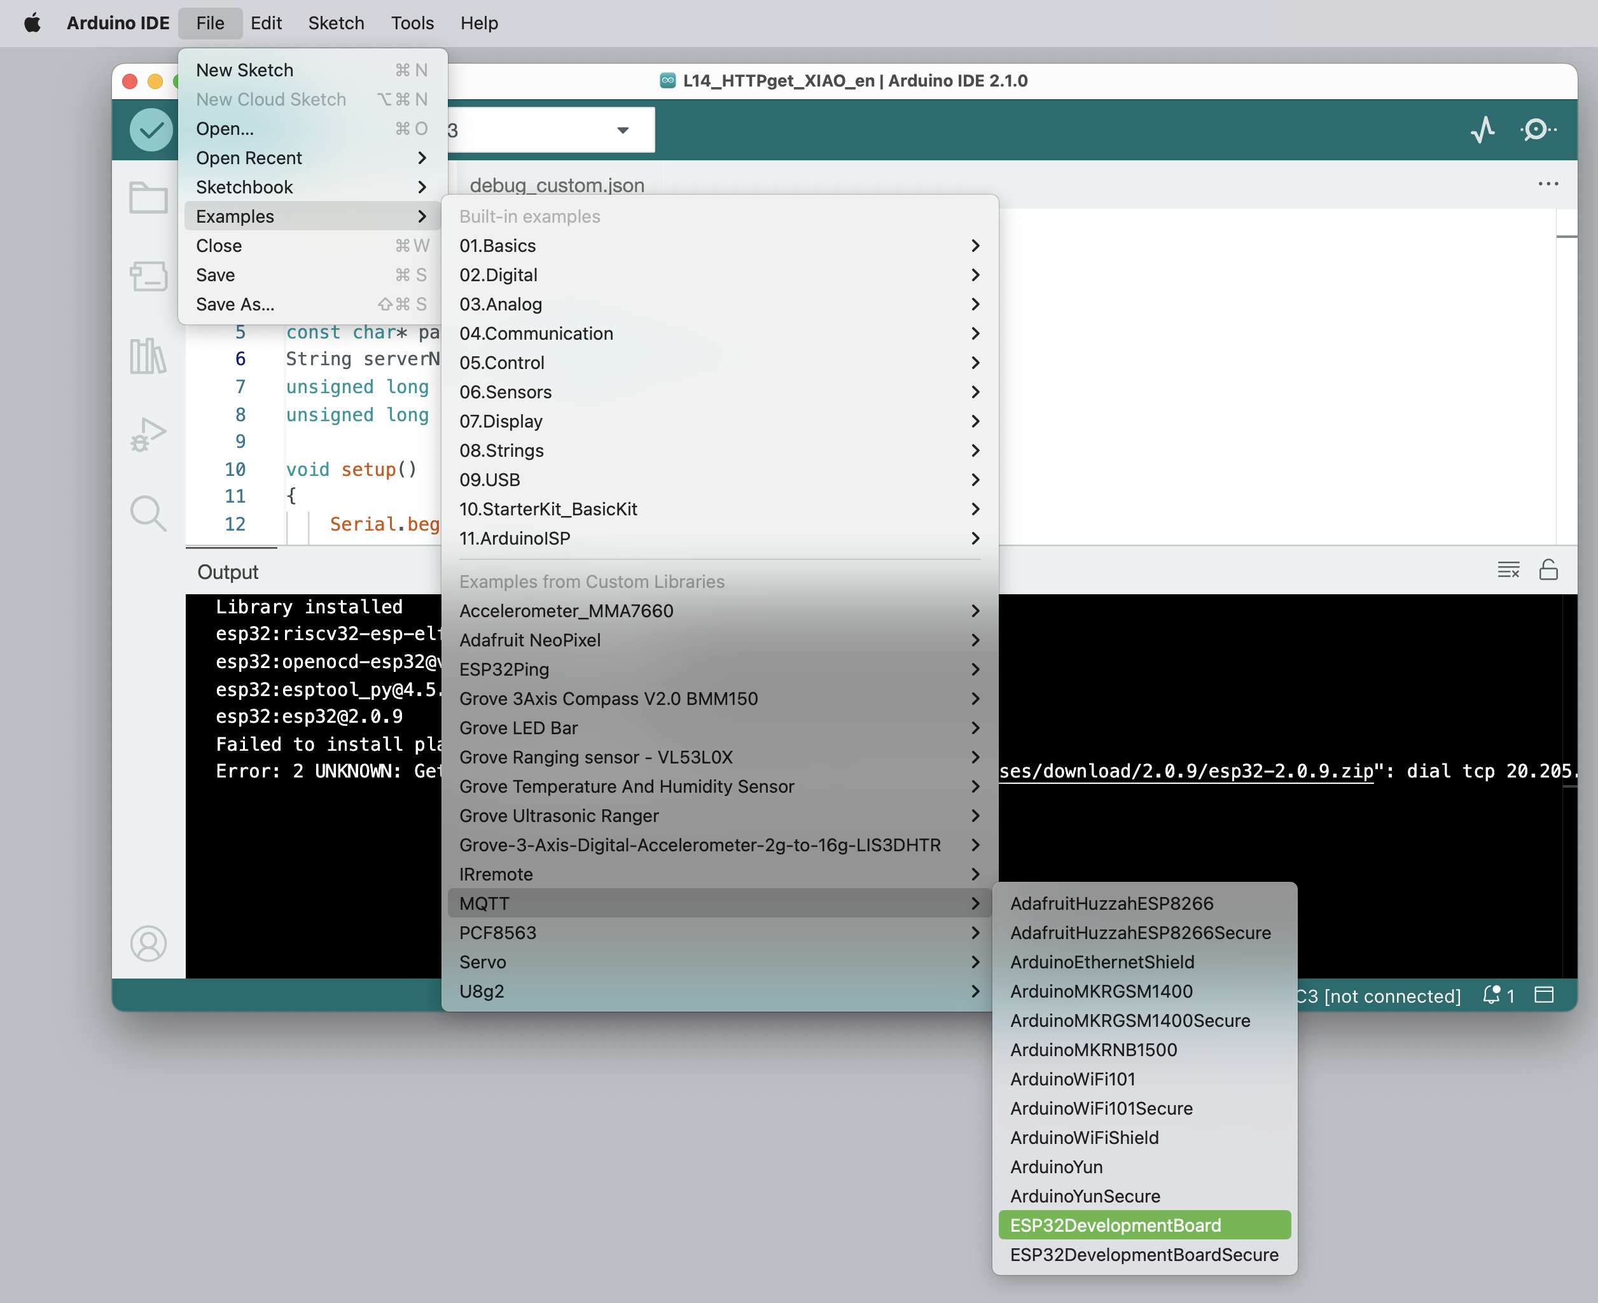The height and width of the screenshot is (1303, 1598).
Task: Choose Save from the File menu
Action: pyautogui.click(x=312, y=275)
